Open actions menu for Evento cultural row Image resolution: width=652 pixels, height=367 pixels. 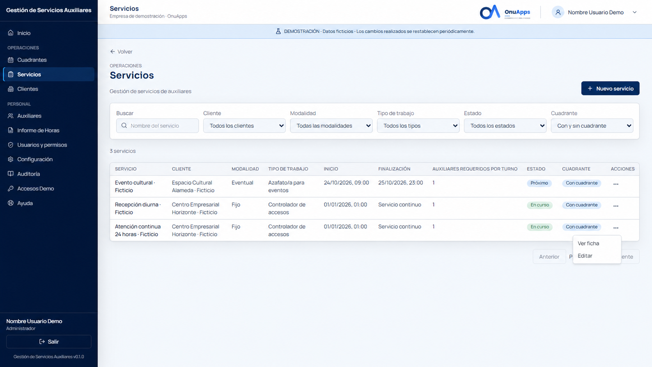coord(616,184)
